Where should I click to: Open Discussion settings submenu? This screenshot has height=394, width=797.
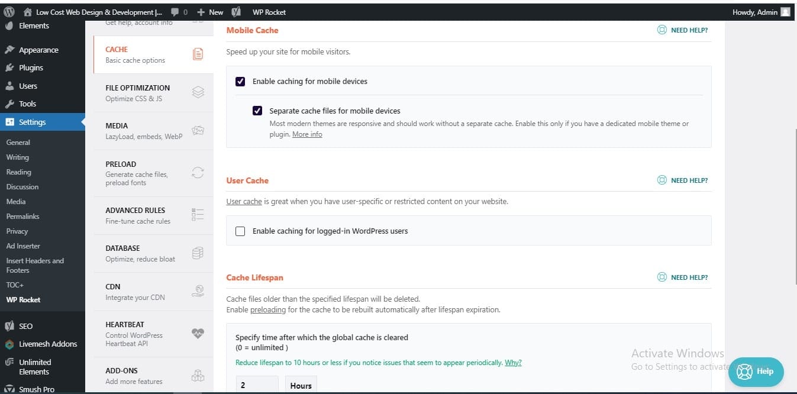[x=22, y=187]
